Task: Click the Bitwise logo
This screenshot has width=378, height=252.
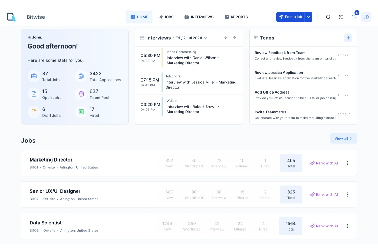Action: [x=11, y=17]
